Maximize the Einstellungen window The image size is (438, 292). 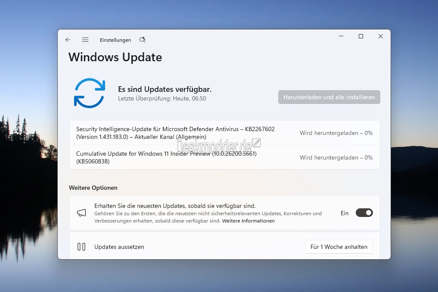361,36
